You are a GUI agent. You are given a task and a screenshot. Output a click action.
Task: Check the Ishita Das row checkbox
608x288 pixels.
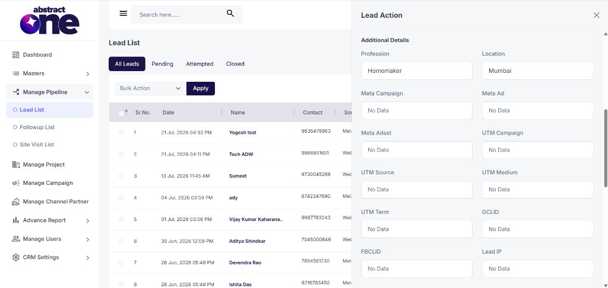click(x=121, y=284)
